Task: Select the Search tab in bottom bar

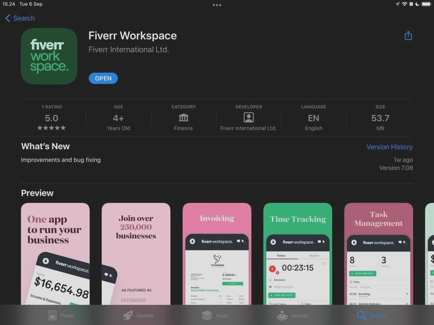Action: (372, 315)
